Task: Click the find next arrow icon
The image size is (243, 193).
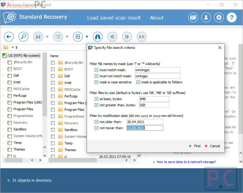Action: pyautogui.click(x=127, y=37)
